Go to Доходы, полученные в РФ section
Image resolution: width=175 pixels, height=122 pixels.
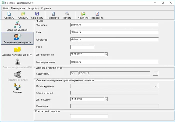coord(17,51)
